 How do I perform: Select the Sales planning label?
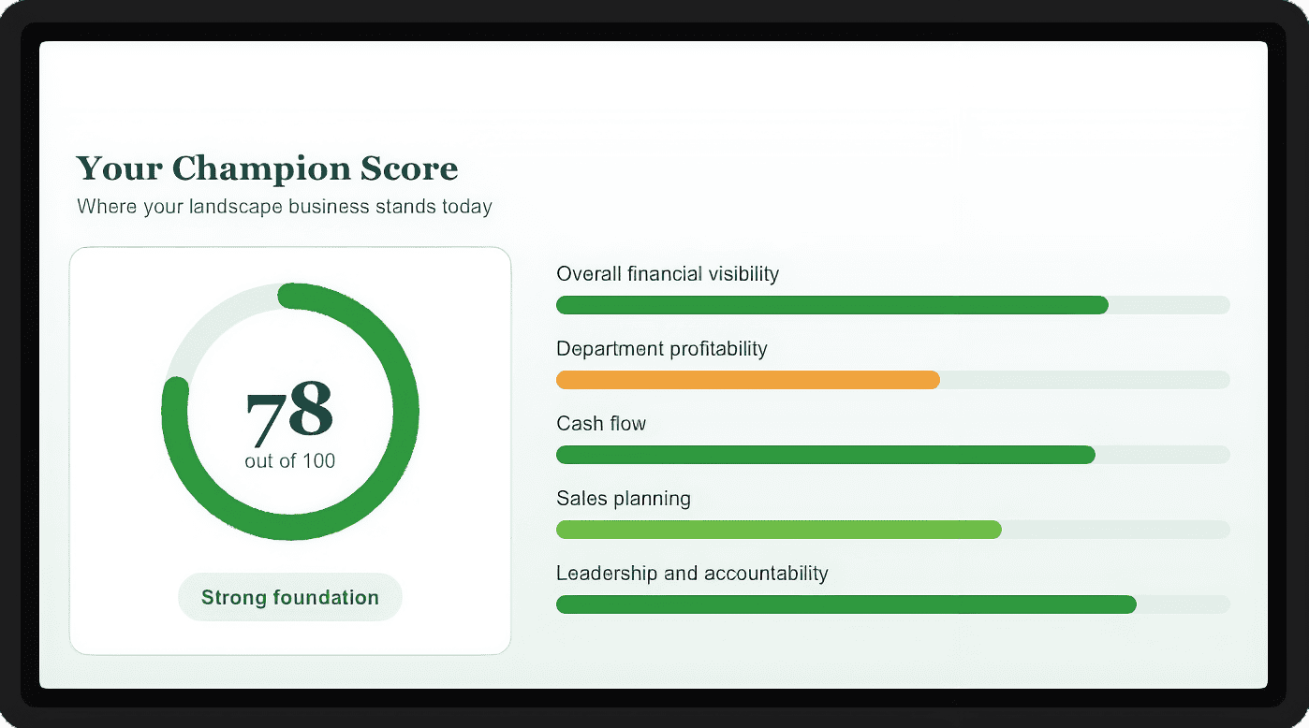[x=624, y=499]
